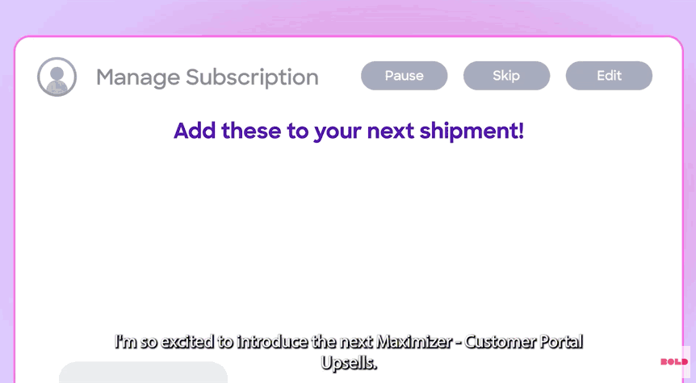Viewport: 696px width, 383px height.
Task: Click the word 'Upsells.' in the subtitle
Action: coord(349,363)
